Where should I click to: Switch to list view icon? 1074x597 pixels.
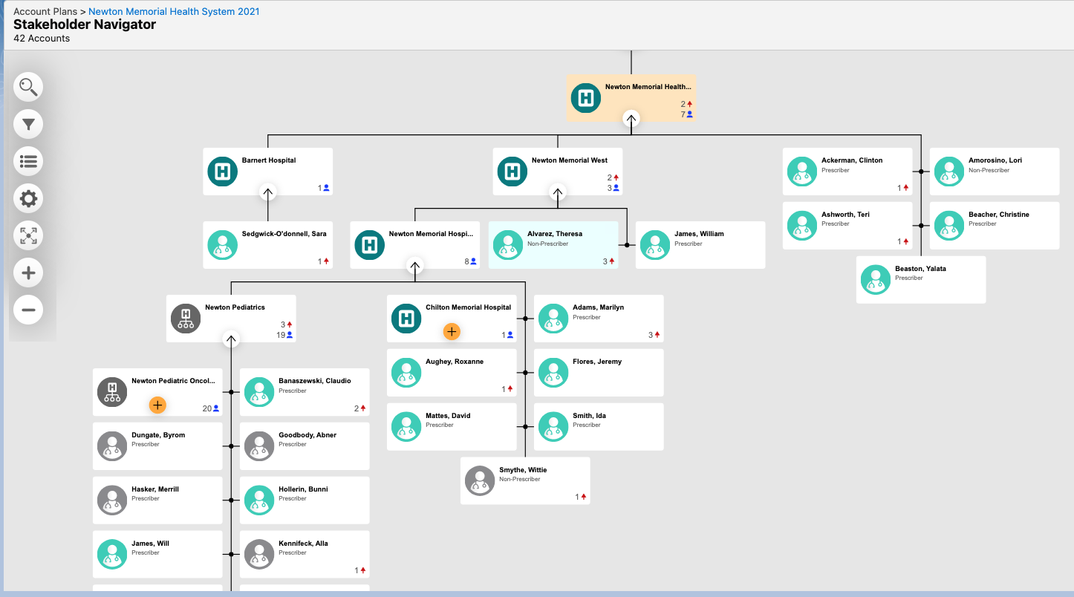pyautogui.click(x=28, y=161)
